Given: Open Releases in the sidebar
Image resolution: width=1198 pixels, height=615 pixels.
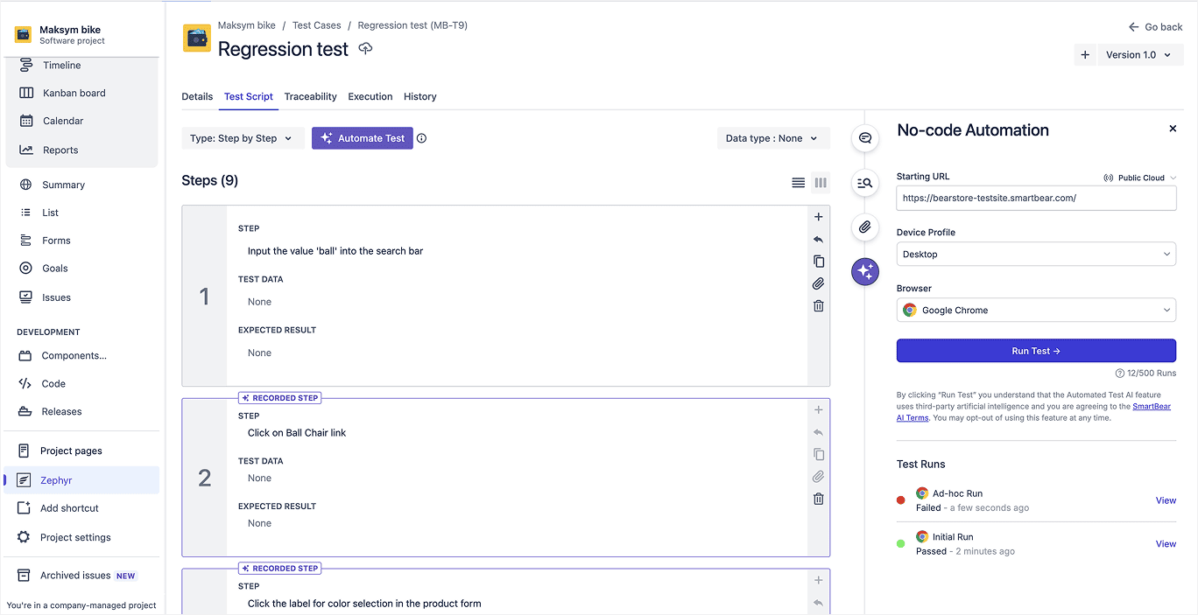Looking at the screenshot, I should [x=61, y=411].
